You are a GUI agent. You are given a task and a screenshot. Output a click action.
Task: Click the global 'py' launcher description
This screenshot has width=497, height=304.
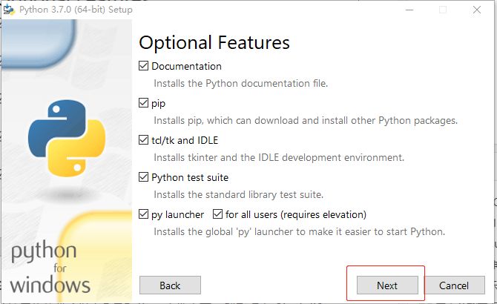point(300,232)
